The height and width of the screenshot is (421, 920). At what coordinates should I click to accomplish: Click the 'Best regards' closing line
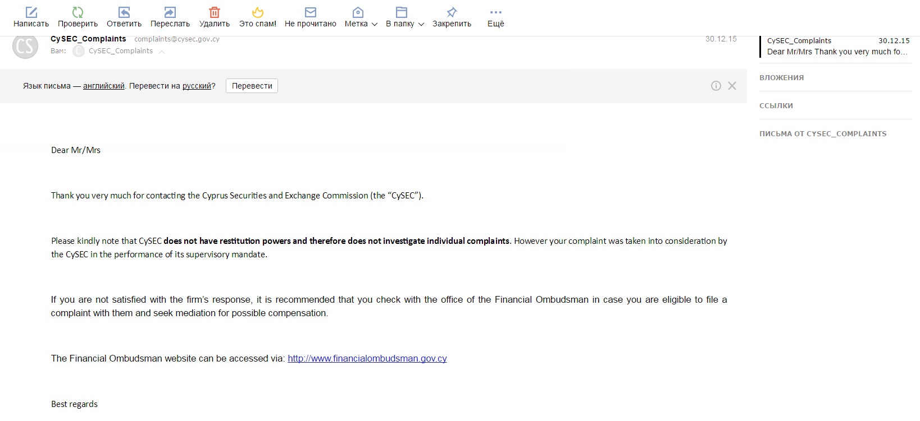(x=74, y=404)
